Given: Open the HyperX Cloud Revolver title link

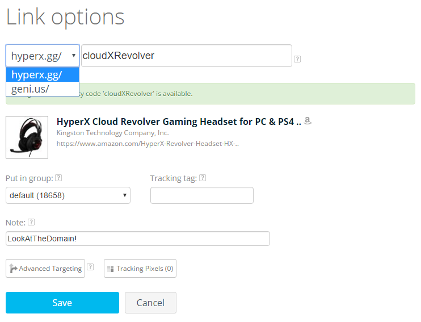Looking at the screenshot, I should pos(178,121).
